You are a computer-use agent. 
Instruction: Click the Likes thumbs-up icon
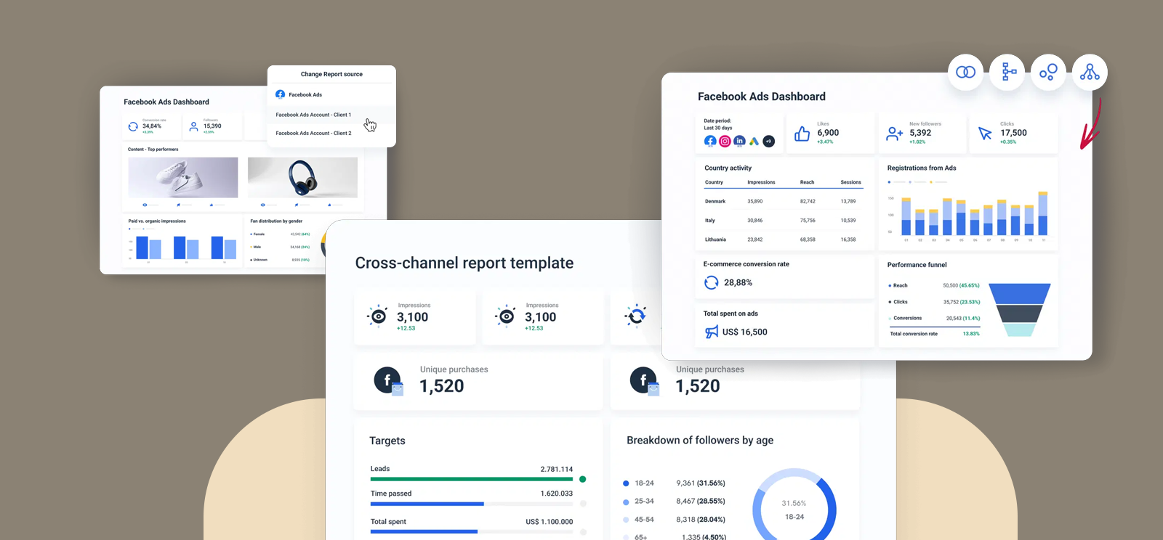click(x=802, y=134)
